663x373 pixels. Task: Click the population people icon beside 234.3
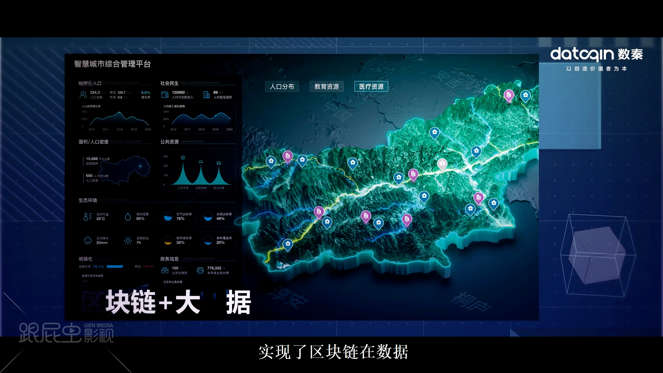(83, 95)
